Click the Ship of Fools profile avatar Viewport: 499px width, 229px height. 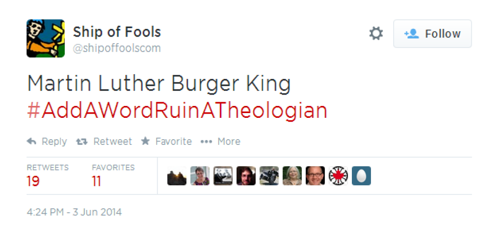click(46, 38)
